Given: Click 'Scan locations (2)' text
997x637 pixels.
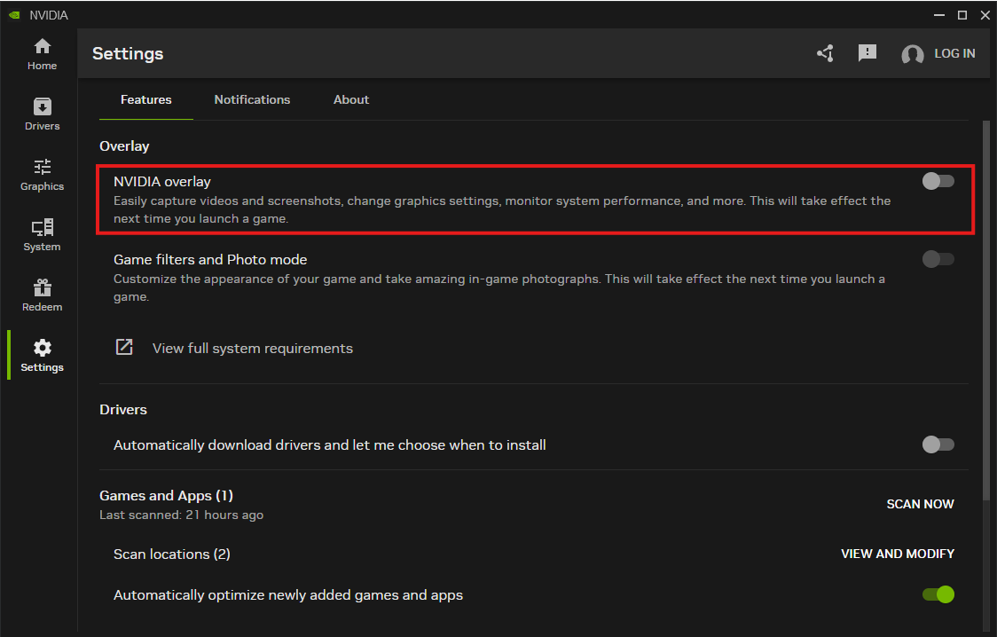Looking at the screenshot, I should coord(172,554).
